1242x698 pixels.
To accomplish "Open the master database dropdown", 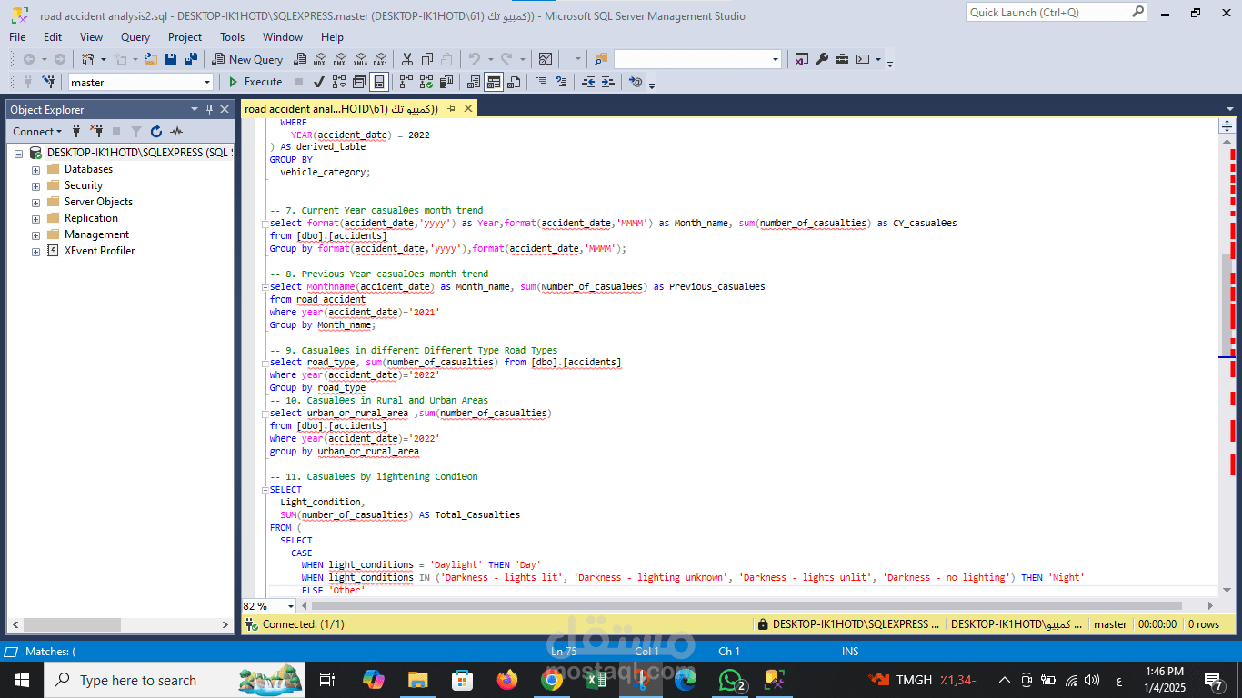I will [x=141, y=82].
